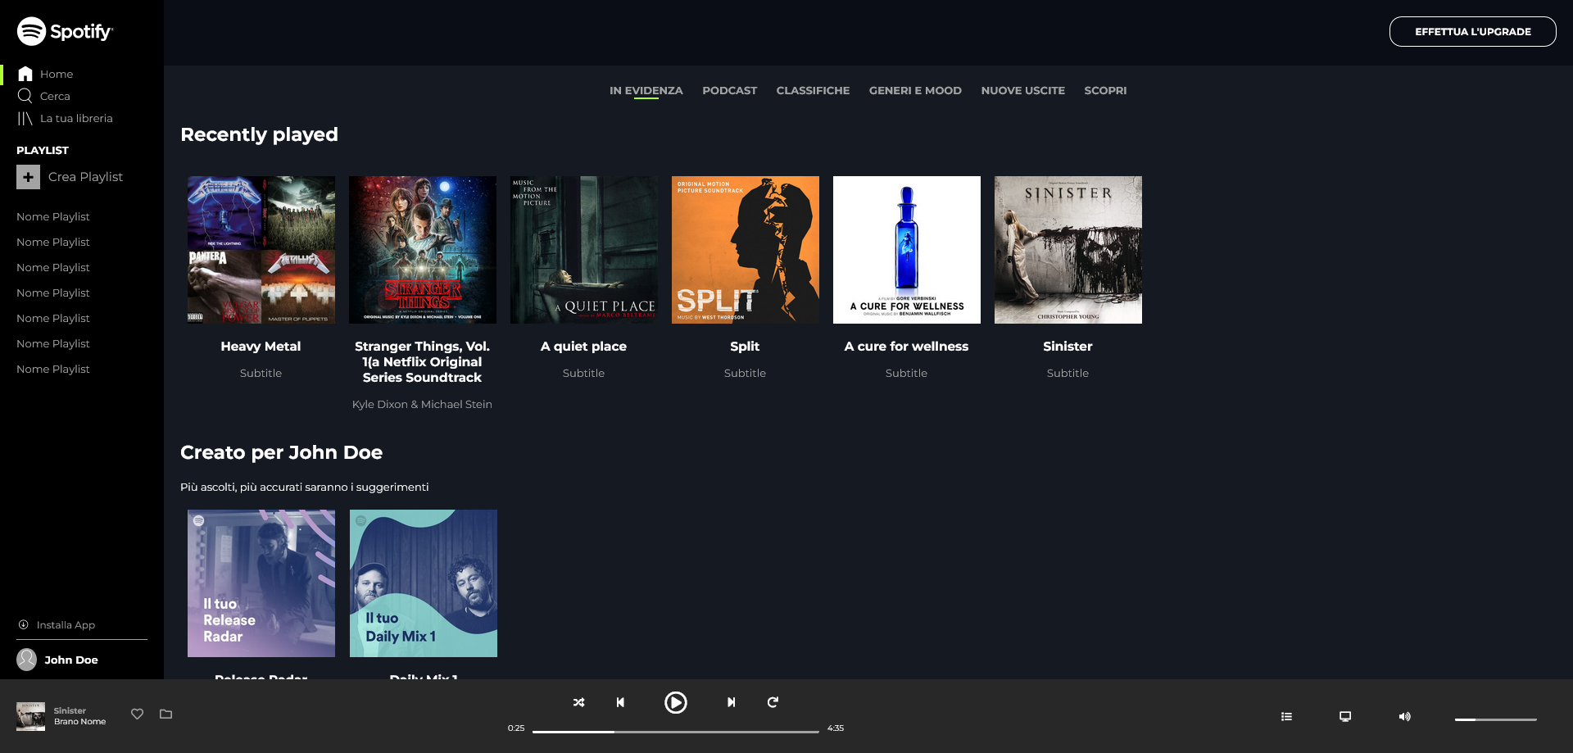The width and height of the screenshot is (1573, 753).
Task: Open the Split soundtrack cover
Action: click(746, 250)
